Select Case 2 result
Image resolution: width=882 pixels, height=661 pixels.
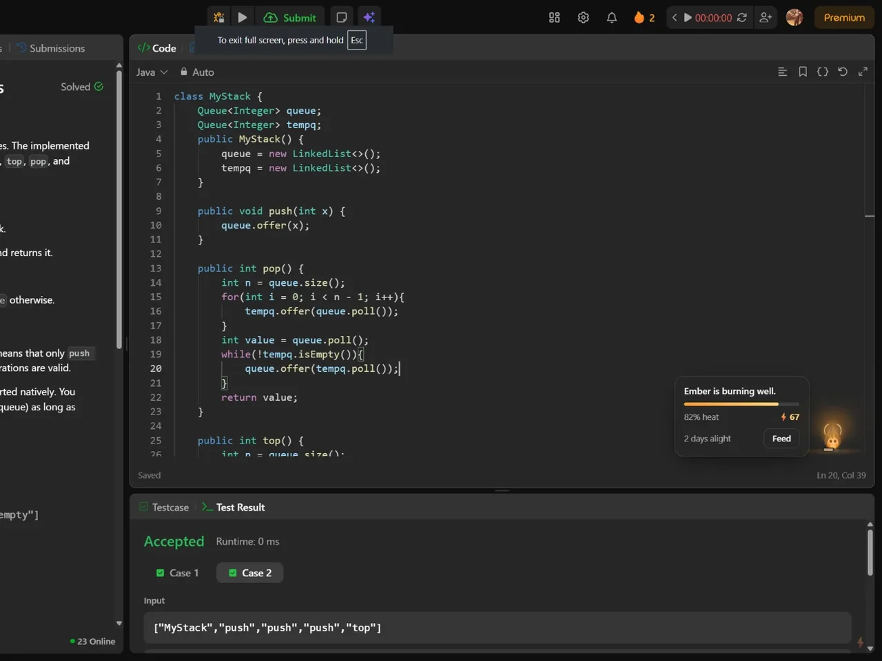tap(249, 573)
